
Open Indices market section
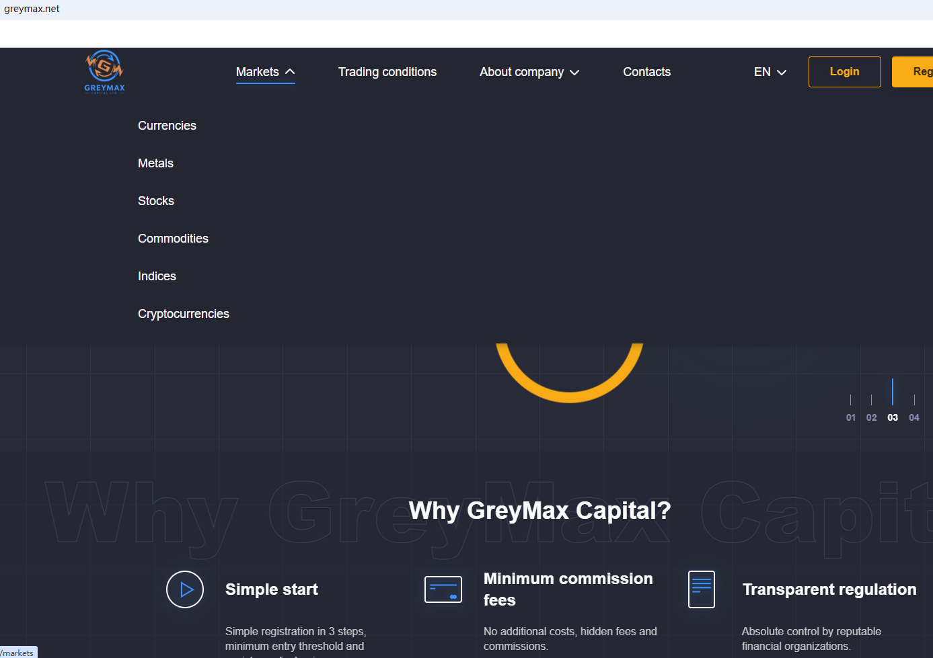click(x=157, y=276)
